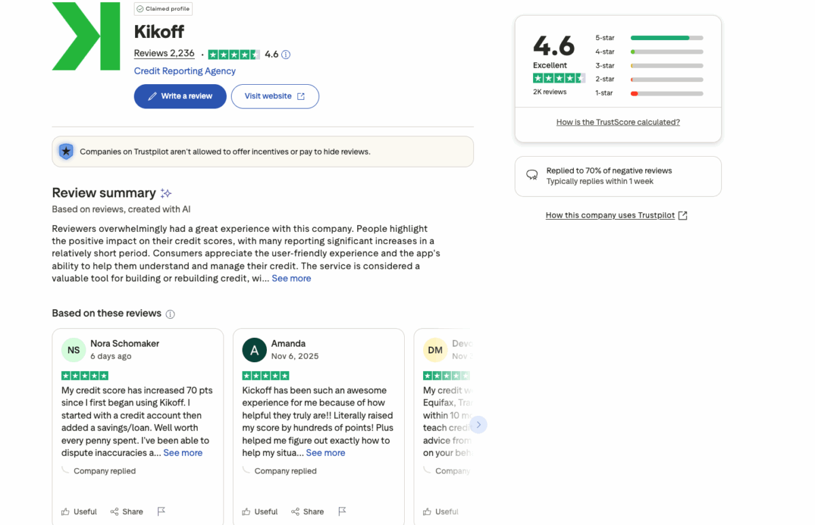Open the Credit Reporting Agency category link
Image resolution: width=815 pixels, height=525 pixels.
pyautogui.click(x=184, y=71)
